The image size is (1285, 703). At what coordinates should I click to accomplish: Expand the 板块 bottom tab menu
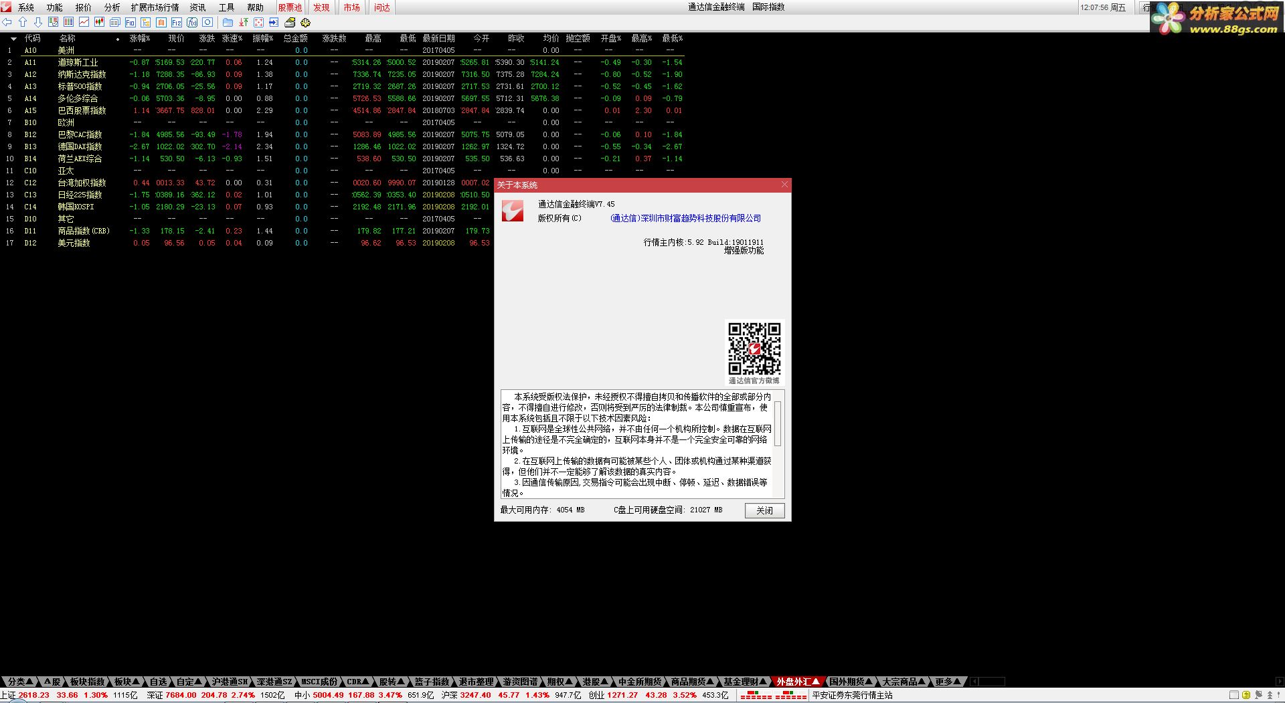coord(126,682)
